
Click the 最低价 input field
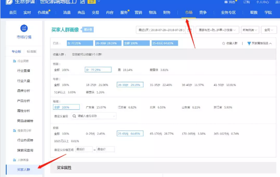84,149
